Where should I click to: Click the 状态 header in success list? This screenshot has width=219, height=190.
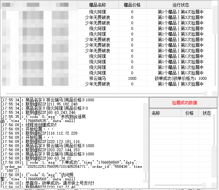click(x=207, y=113)
